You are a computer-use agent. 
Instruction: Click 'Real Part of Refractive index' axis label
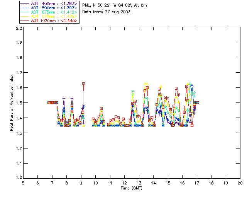12,103
